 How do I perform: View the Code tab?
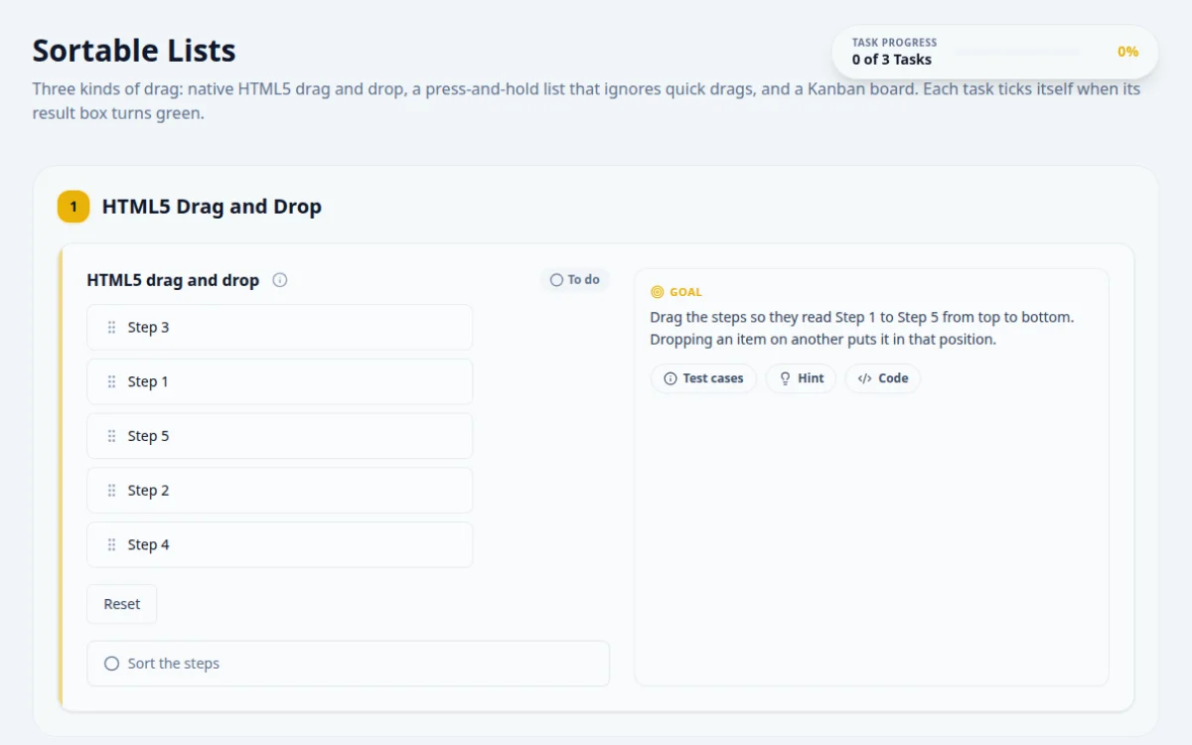[x=883, y=378]
